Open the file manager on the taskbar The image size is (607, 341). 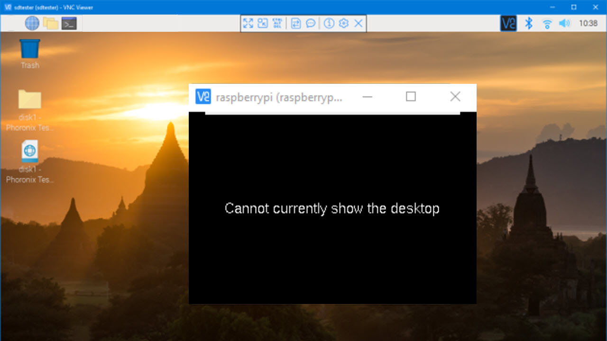(x=51, y=23)
